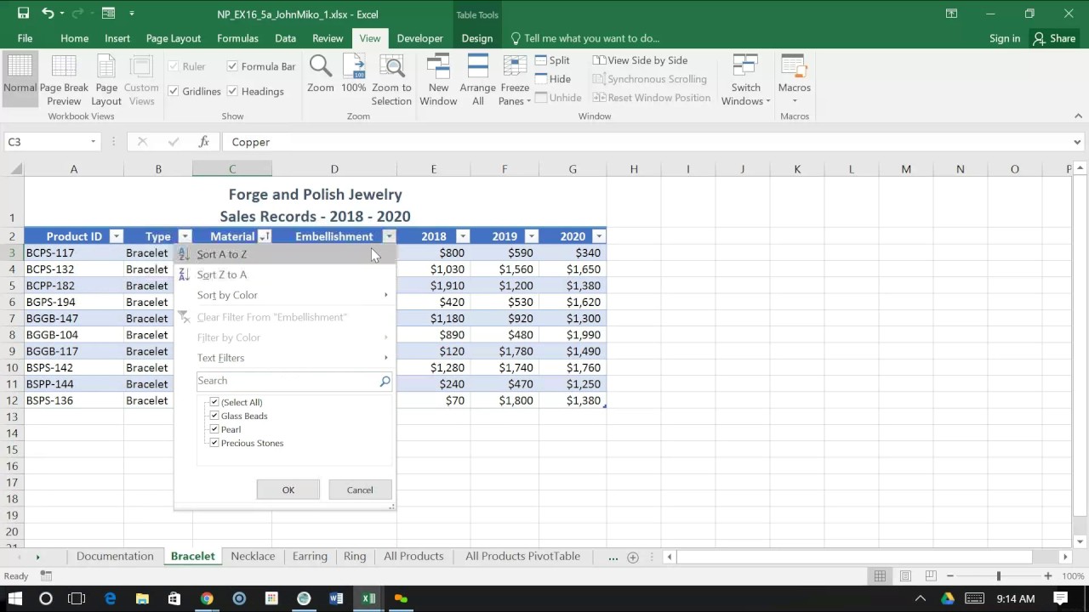Open the Type column filter dropdown

pyautogui.click(x=185, y=236)
